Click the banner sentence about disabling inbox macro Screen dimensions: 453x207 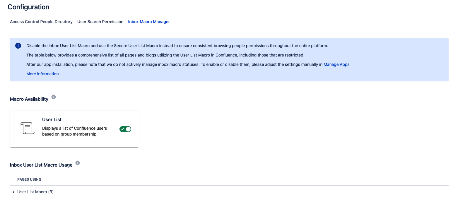[x=177, y=46]
